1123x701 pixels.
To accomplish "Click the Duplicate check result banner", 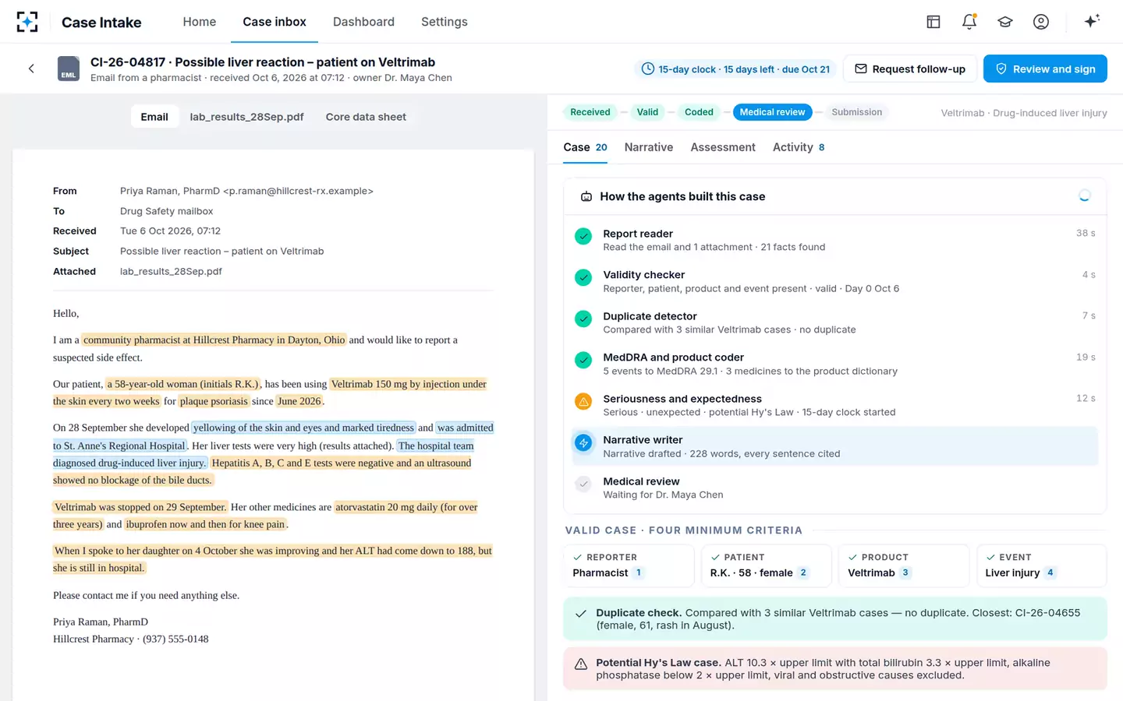I will click(x=835, y=619).
